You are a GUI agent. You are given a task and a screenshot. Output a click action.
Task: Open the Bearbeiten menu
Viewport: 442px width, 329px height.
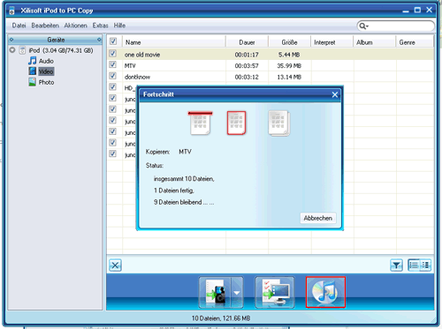tap(45, 26)
